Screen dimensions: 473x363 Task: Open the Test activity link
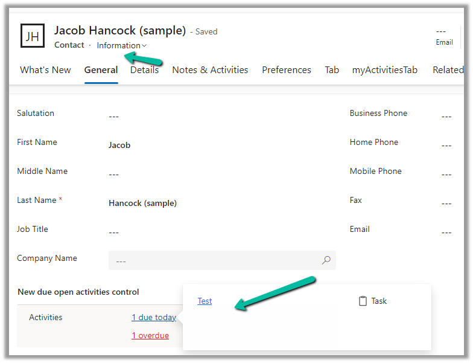click(205, 301)
